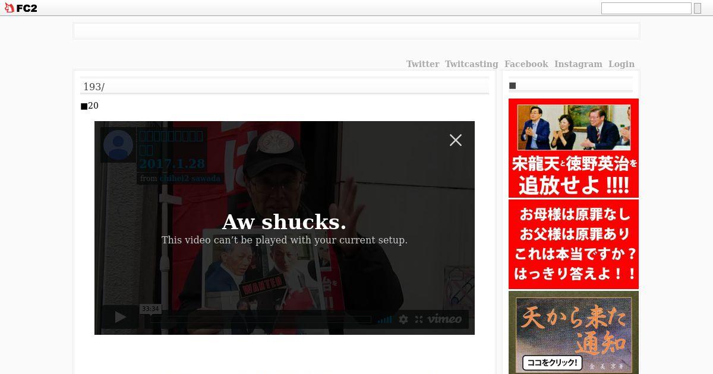Viewport: 713px width, 374px height.
Task: Adjust the Vimeo volume bars
Action: click(384, 319)
